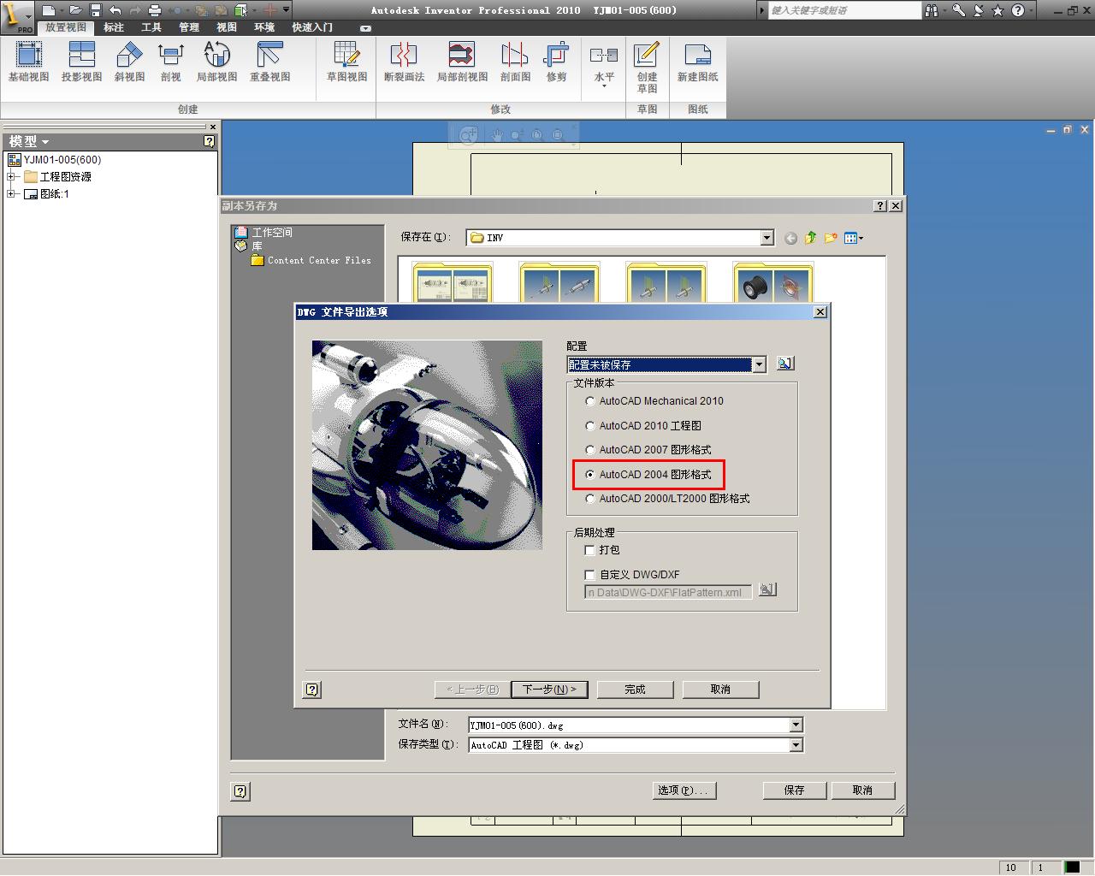Go up one folder level in Save dialog

[810, 238]
